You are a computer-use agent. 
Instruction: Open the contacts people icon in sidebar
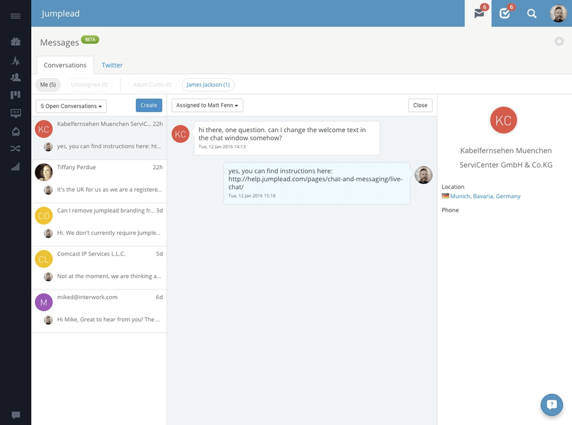pos(15,78)
